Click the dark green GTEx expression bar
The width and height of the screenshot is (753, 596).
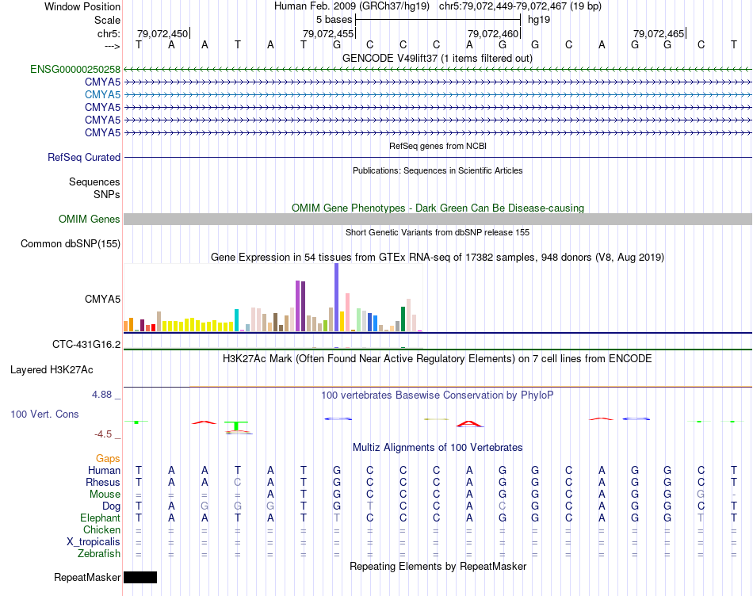click(x=403, y=319)
